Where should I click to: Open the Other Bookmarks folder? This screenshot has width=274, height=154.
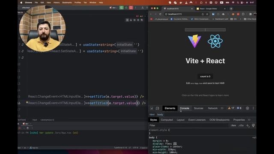click(250, 19)
